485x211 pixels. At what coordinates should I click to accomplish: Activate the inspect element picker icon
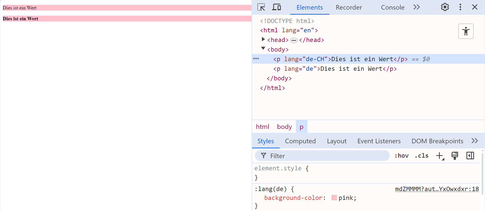[x=261, y=7]
